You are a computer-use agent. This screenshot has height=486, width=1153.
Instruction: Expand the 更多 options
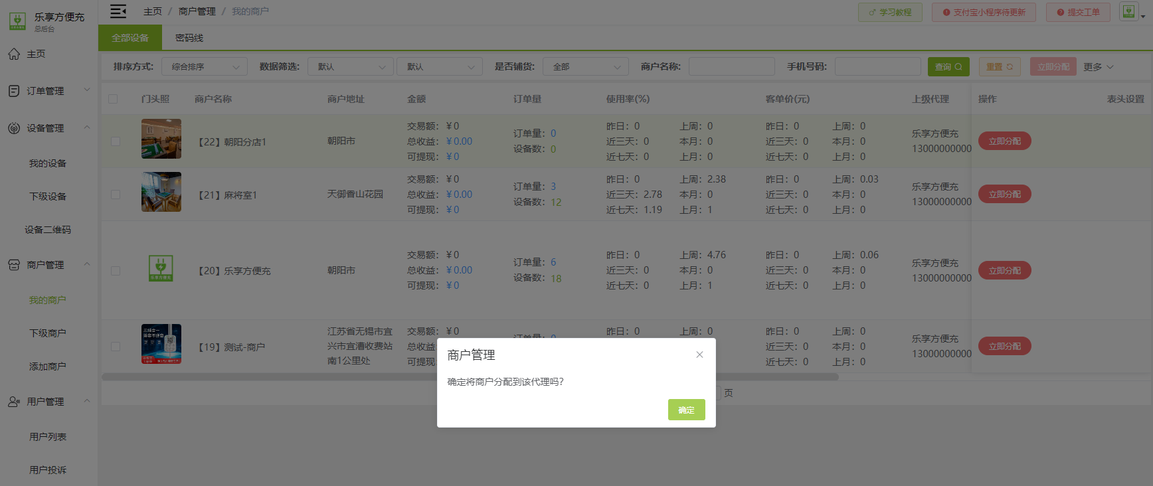point(1099,66)
